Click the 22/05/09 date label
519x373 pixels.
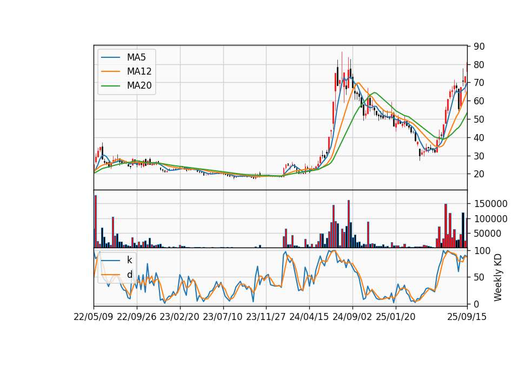pos(94,317)
